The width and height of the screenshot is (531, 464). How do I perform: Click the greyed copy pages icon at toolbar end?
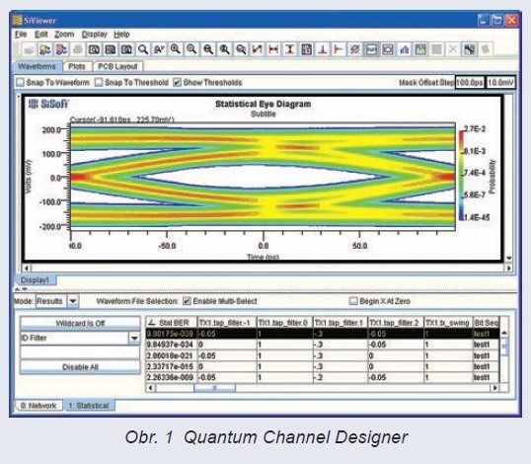(x=486, y=49)
